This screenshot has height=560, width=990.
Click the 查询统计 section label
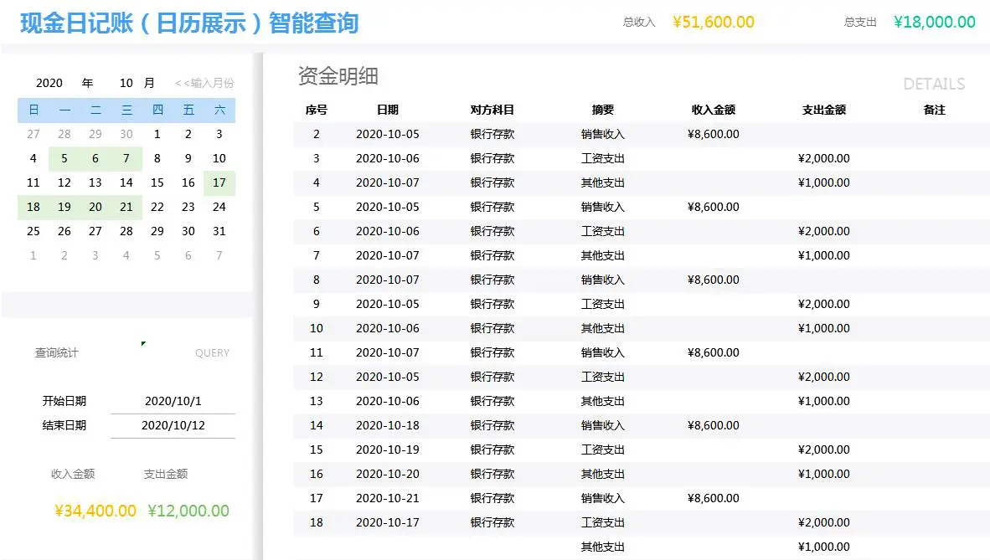coord(56,352)
